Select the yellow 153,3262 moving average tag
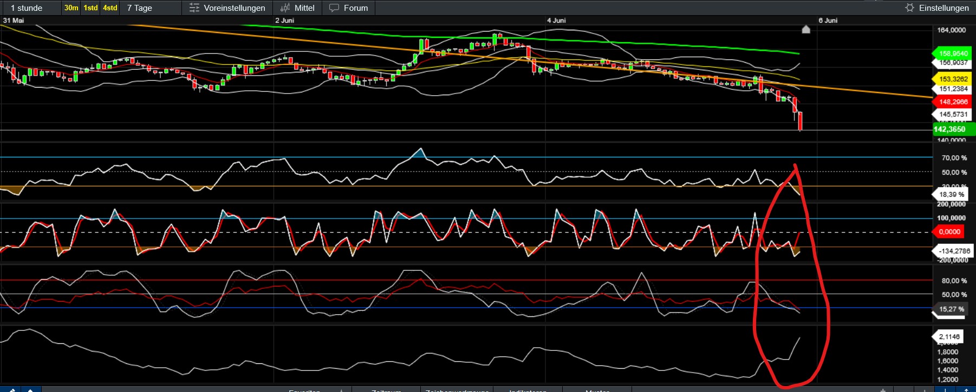Image resolution: width=976 pixels, height=392 pixels. [953, 79]
